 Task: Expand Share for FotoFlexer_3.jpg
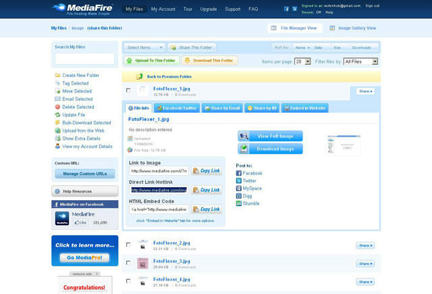click(x=365, y=264)
